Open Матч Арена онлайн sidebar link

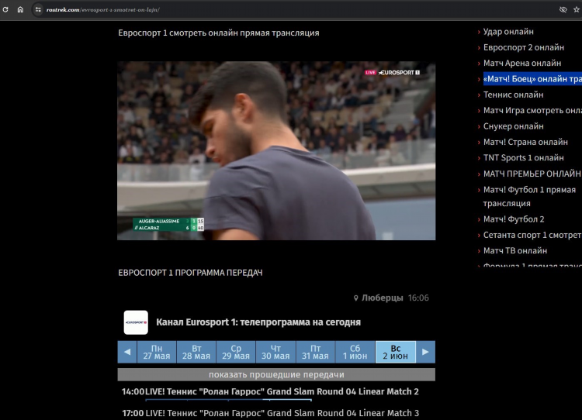(522, 63)
